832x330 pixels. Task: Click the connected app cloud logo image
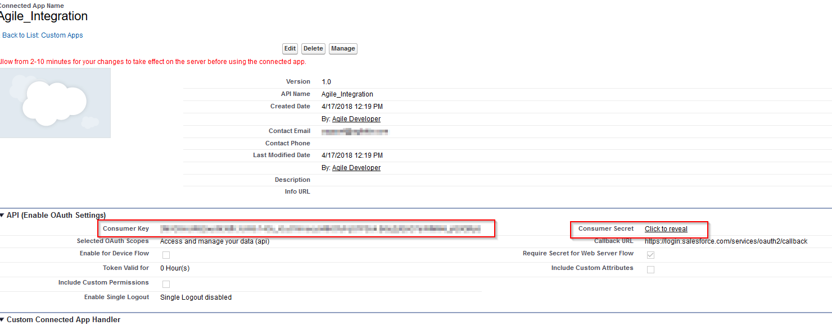(55, 103)
